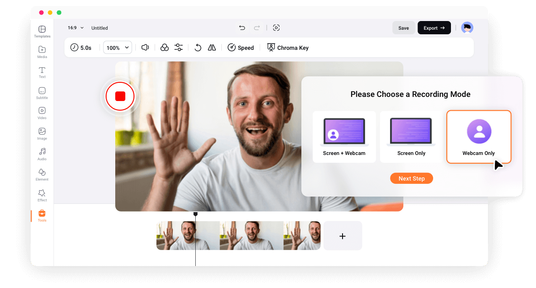Open the Chroma Key tool
Viewport: 536px width, 288px height.
click(288, 48)
